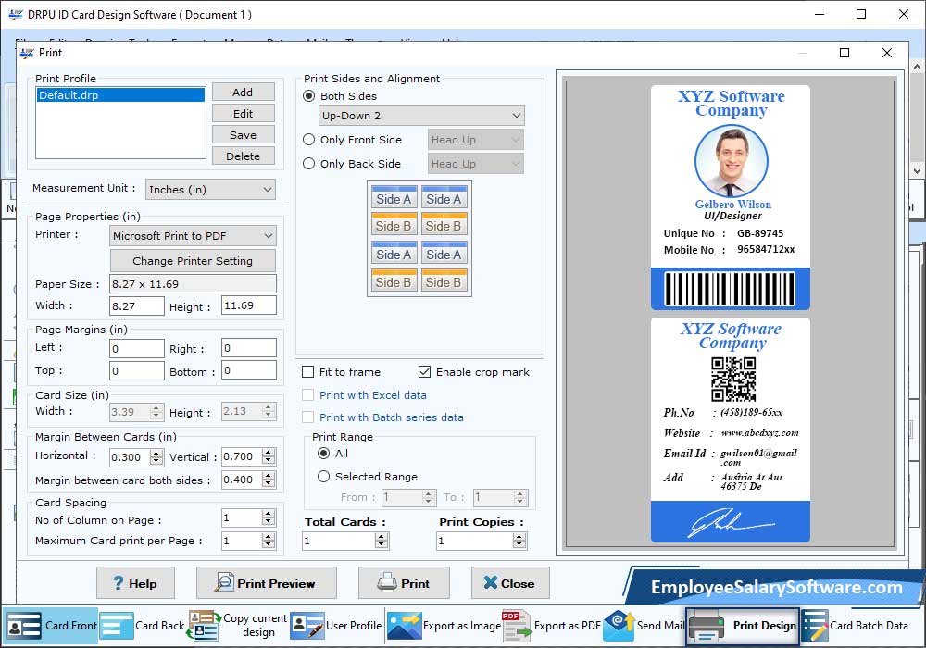
Task: Open Measurement Unit Inches dropdown
Action: point(210,190)
